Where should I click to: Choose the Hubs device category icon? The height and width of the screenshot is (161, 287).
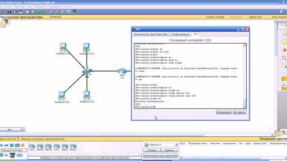pyautogui.click(x=12, y=145)
